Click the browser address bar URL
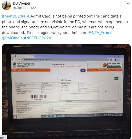This screenshot has width=132, height=139. (x=37, y=60)
